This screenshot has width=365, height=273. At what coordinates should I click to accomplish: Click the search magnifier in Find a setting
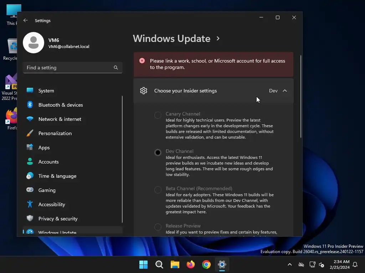point(116,68)
